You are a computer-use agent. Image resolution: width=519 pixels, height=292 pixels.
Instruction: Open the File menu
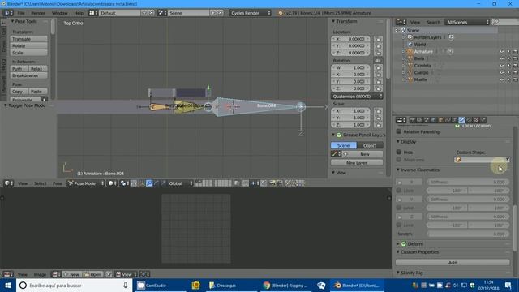(21, 13)
